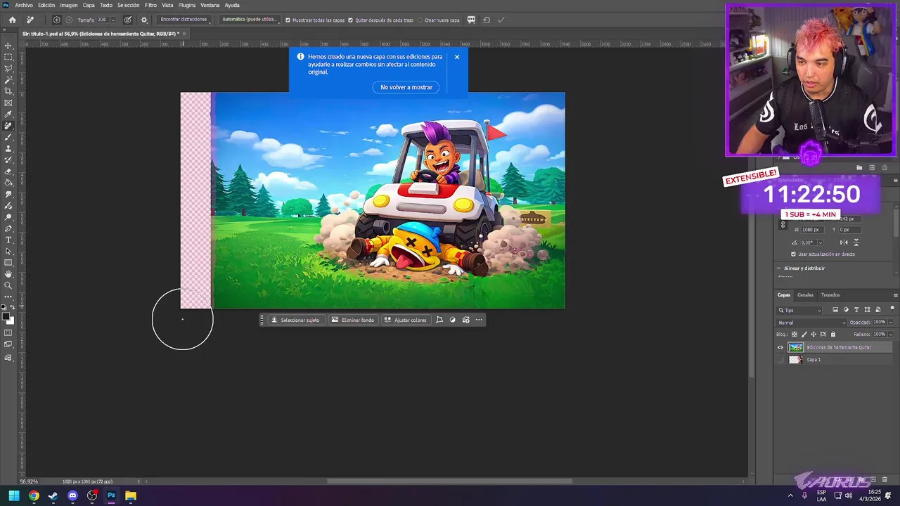Select the Eyedropper tool

click(x=8, y=115)
